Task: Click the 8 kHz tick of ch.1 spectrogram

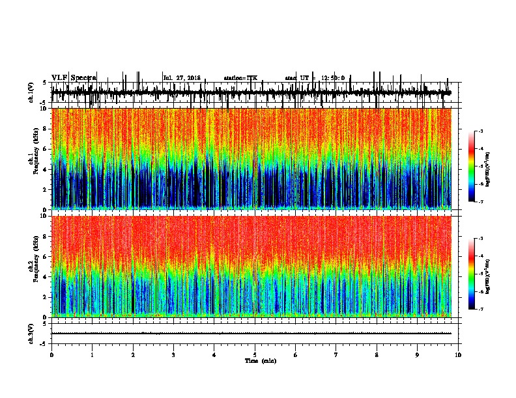Action: point(45,129)
